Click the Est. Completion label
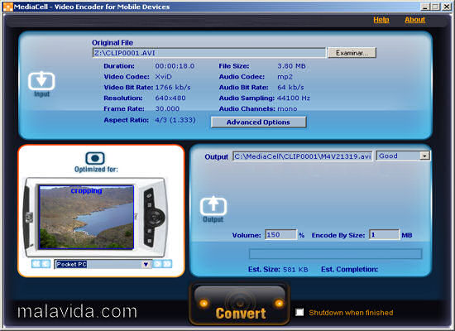 (349, 270)
